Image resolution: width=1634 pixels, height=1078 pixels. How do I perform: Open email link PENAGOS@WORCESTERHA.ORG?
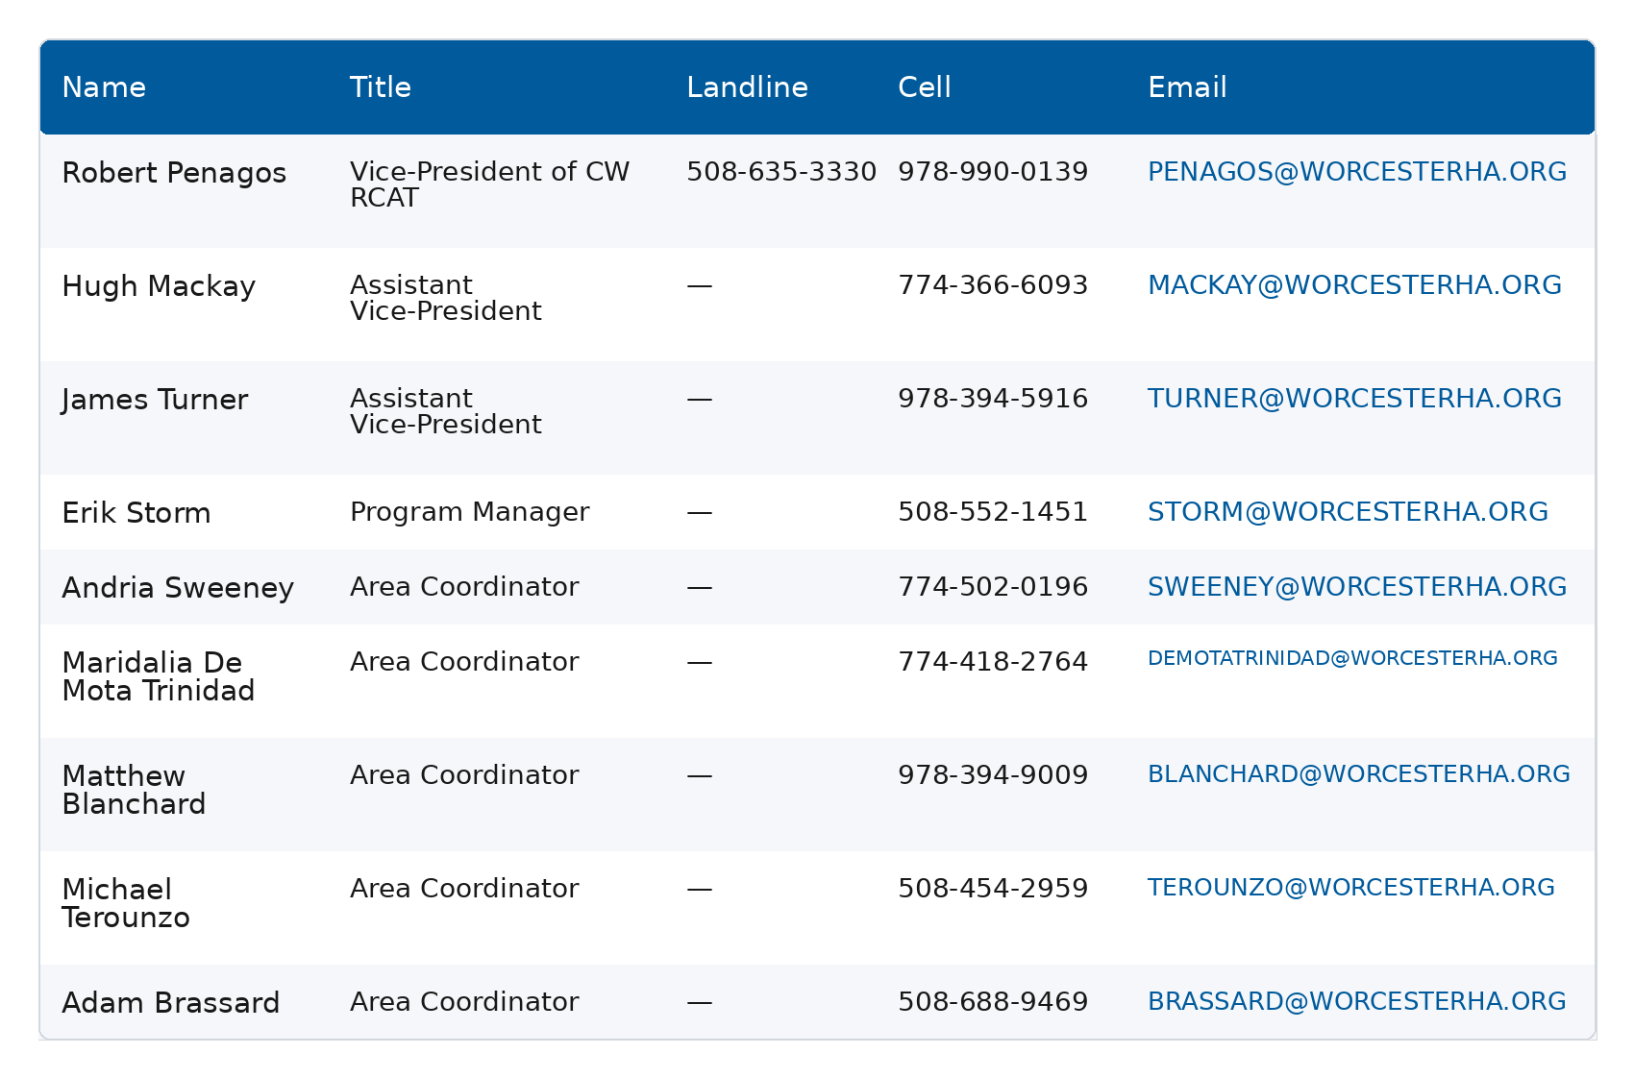tap(1356, 172)
